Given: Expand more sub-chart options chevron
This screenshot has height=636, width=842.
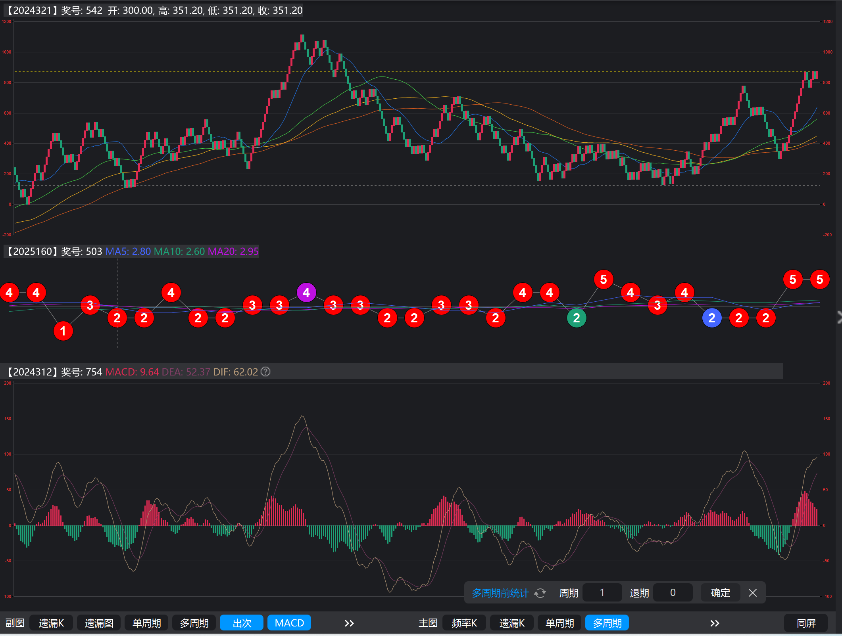Looking at the screenshot, I should pos(349,623).
